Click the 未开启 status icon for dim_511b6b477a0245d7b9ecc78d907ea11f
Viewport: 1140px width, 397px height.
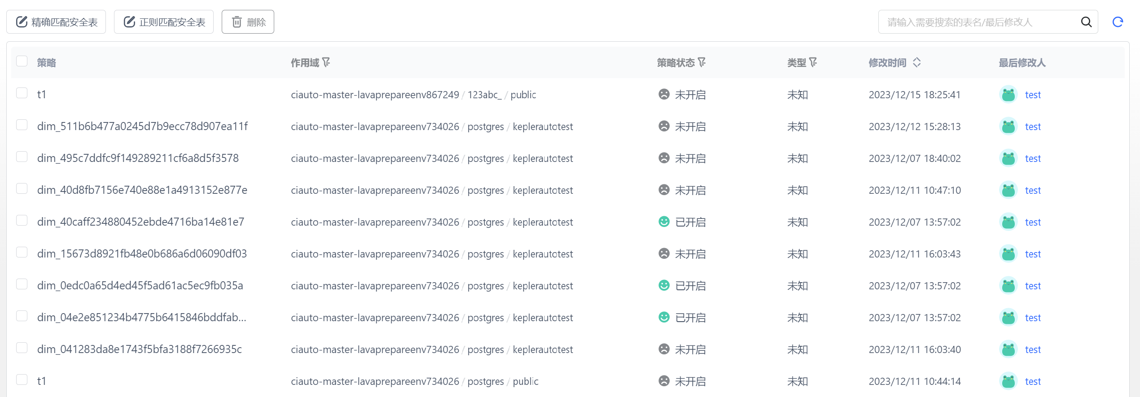(664, 126)
